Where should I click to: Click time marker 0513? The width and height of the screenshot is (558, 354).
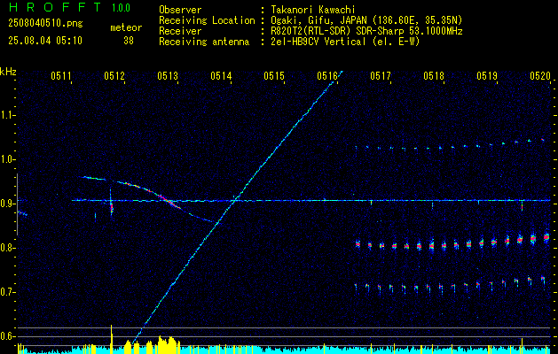[168, 76]
